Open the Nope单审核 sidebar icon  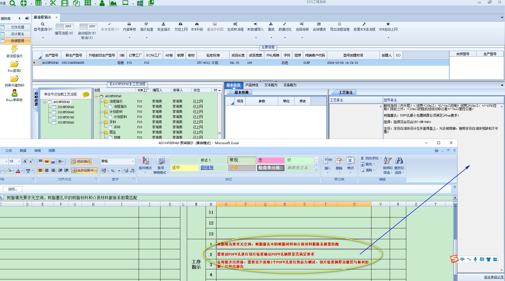point(14,93)
